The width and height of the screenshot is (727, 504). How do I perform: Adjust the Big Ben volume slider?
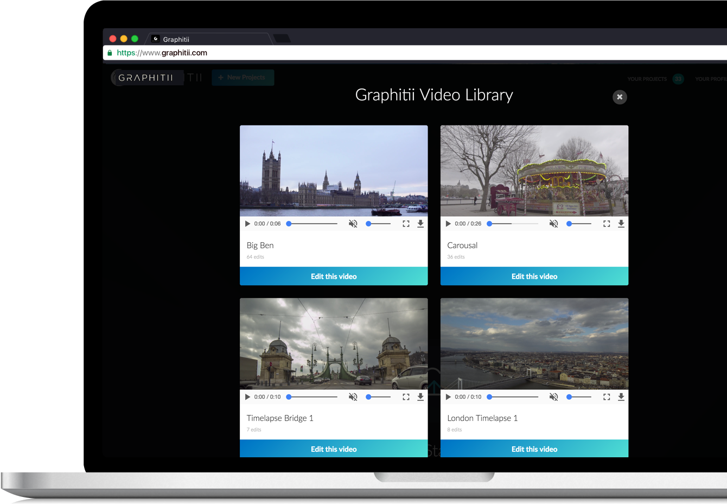(378, 224)
